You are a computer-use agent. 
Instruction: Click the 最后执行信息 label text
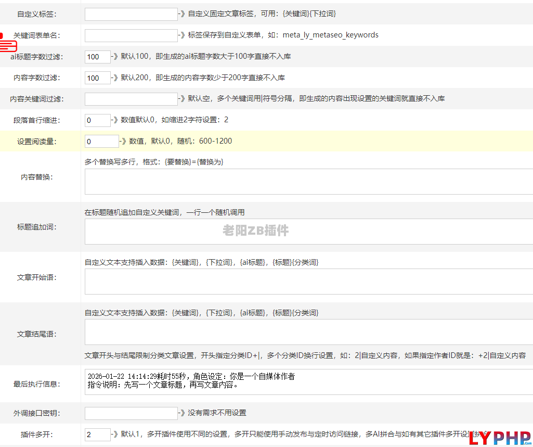[x=37, y=385]
